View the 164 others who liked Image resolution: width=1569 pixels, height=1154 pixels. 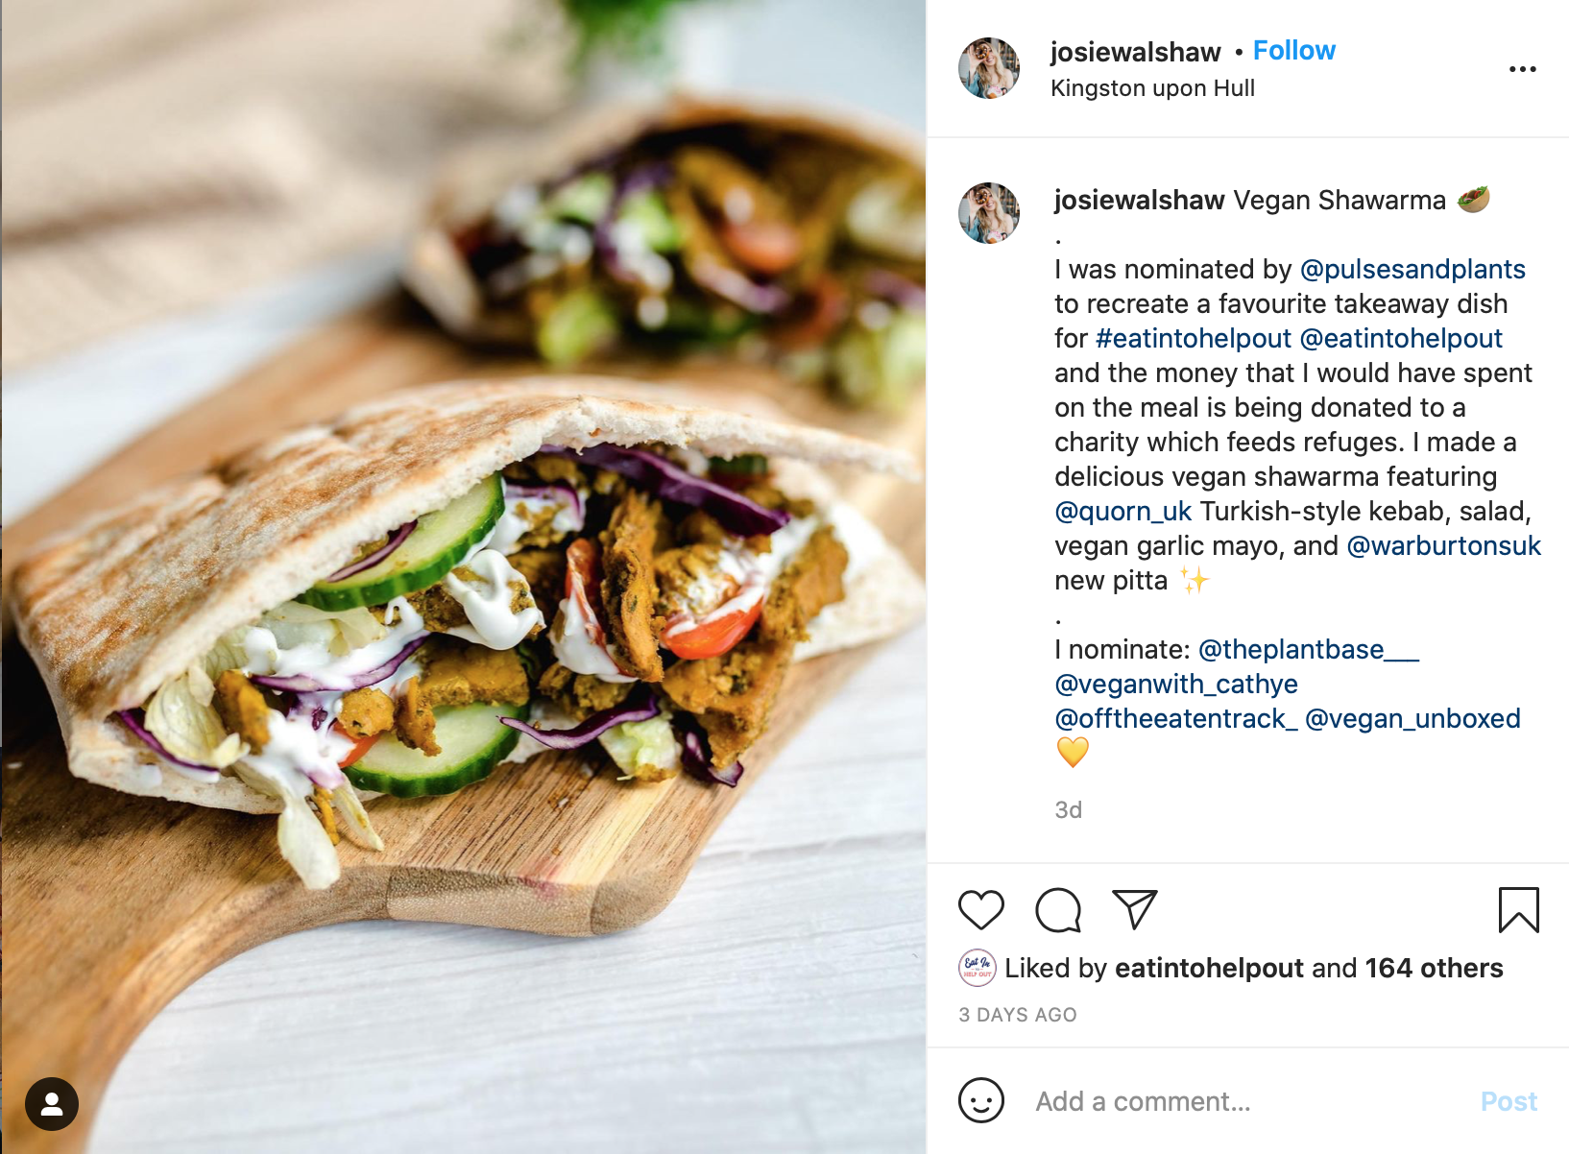coord(1434,968)
